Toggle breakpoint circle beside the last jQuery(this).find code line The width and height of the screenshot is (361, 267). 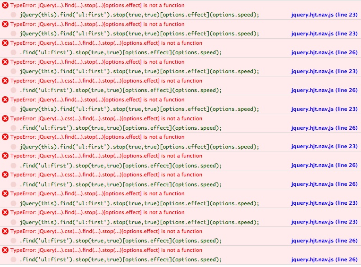[x=13, y=222]
